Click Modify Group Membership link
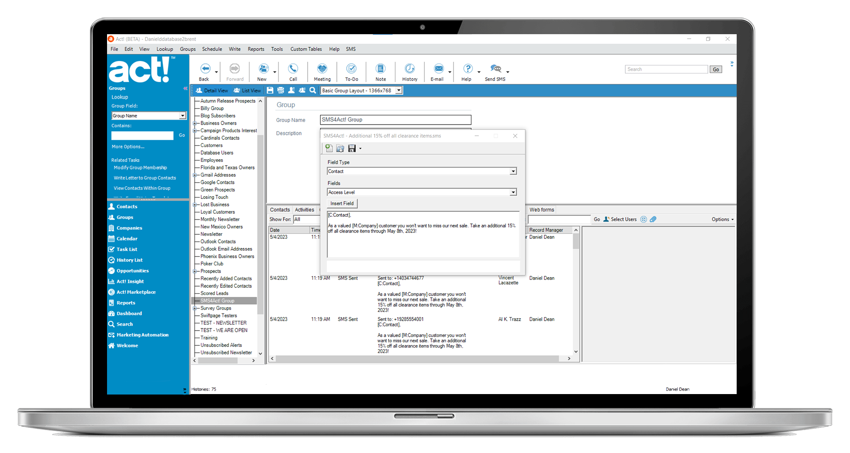Viewport: 850px width, 453px height. [140, 167]
